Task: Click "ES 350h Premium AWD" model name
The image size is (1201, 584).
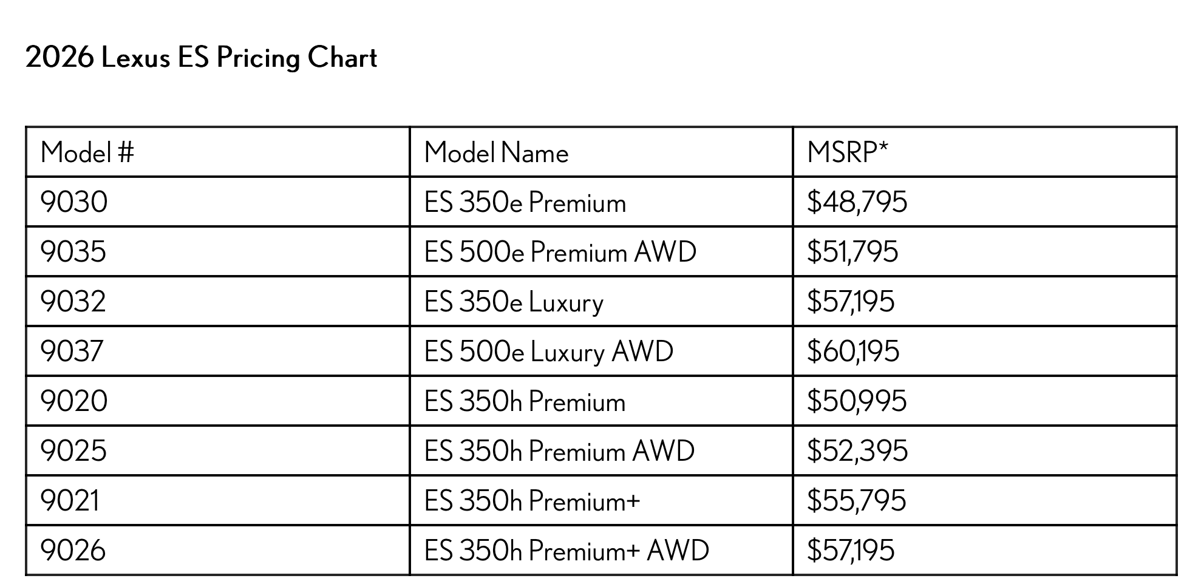Action: [559, 451]
